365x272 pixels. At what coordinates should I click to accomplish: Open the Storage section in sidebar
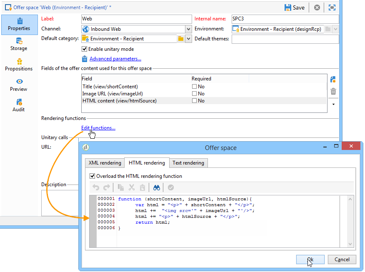coord(19,44)
